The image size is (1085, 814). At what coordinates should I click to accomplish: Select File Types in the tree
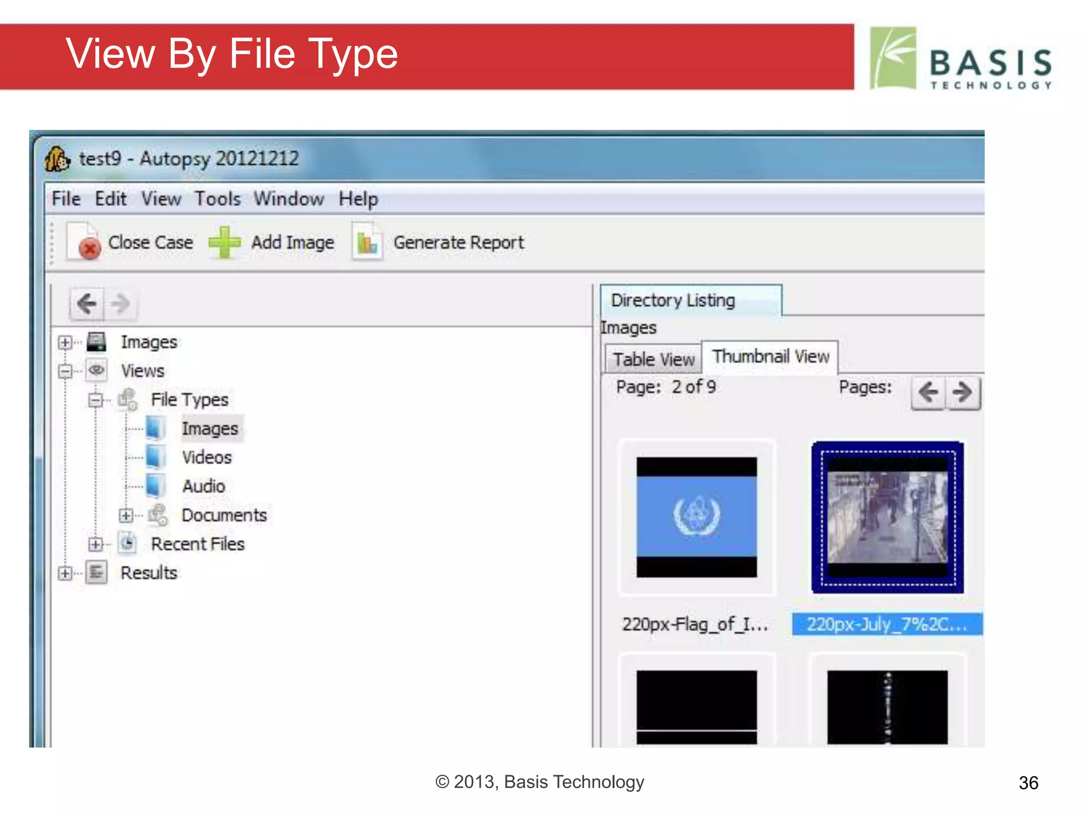tap(190, 399)
